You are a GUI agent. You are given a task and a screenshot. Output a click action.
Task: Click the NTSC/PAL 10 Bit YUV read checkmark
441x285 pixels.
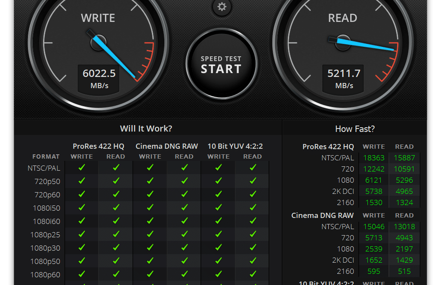(x=253, y=168)
